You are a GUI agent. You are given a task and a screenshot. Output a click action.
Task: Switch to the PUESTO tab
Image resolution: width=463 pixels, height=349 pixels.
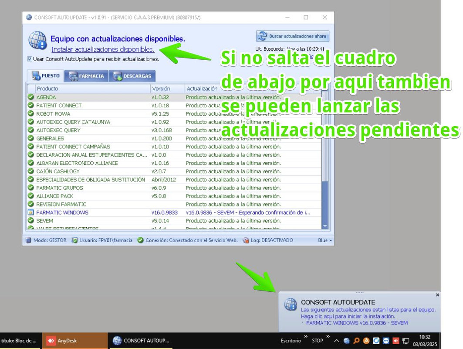(46, 76)
